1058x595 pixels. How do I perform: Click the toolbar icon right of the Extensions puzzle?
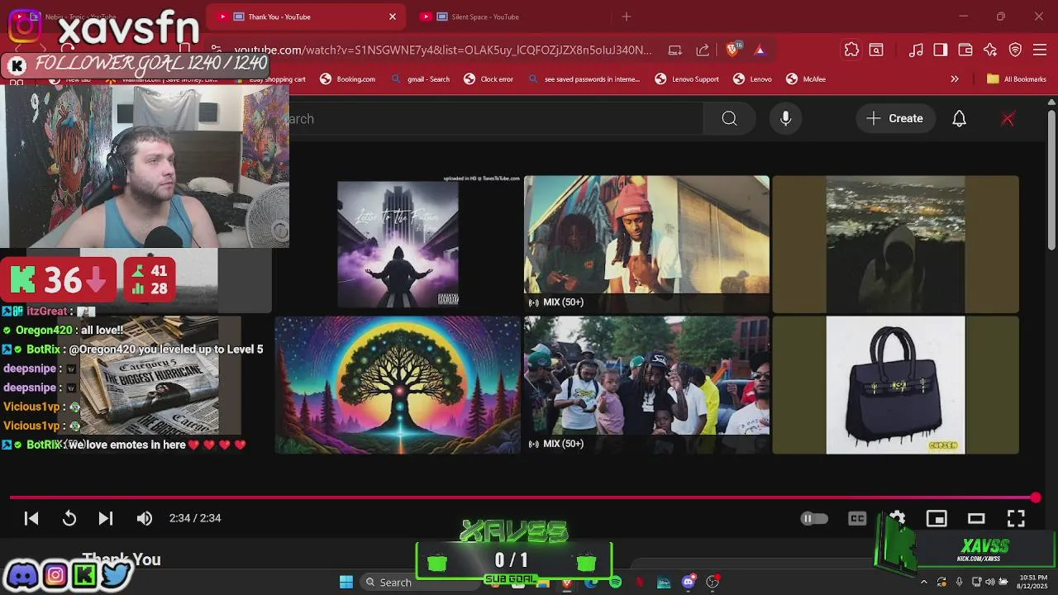point(876,50)
